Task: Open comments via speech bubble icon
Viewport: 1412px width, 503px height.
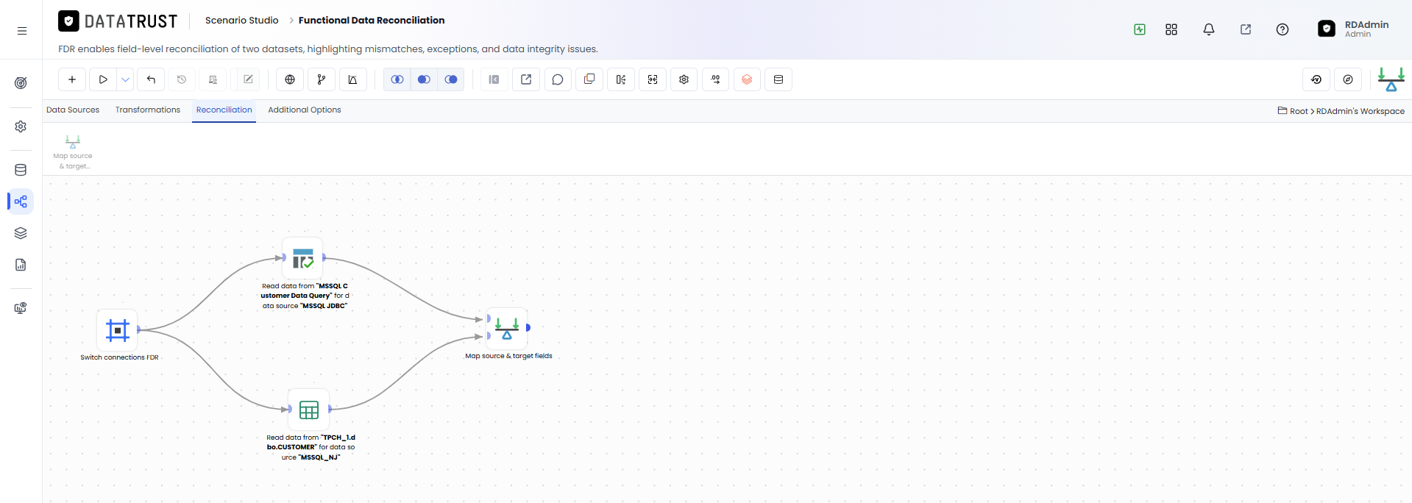Action: click(x=558, y=79)
